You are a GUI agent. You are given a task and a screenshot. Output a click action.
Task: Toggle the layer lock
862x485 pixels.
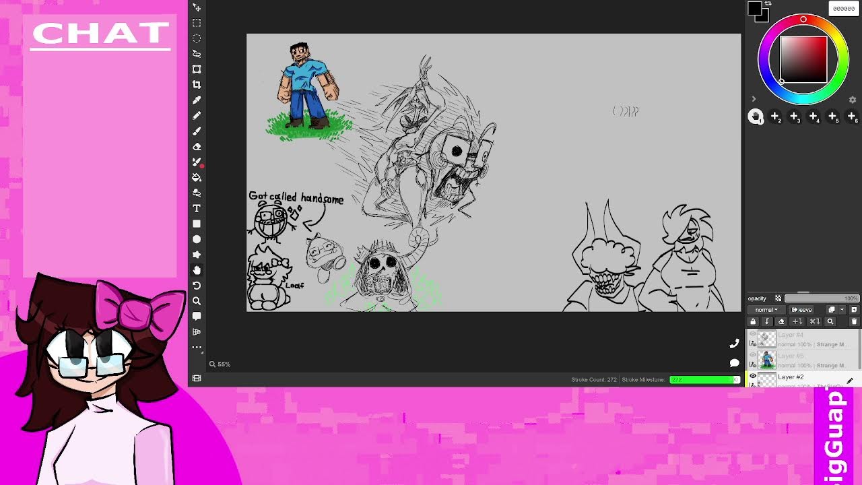click(x=753, y=322)
